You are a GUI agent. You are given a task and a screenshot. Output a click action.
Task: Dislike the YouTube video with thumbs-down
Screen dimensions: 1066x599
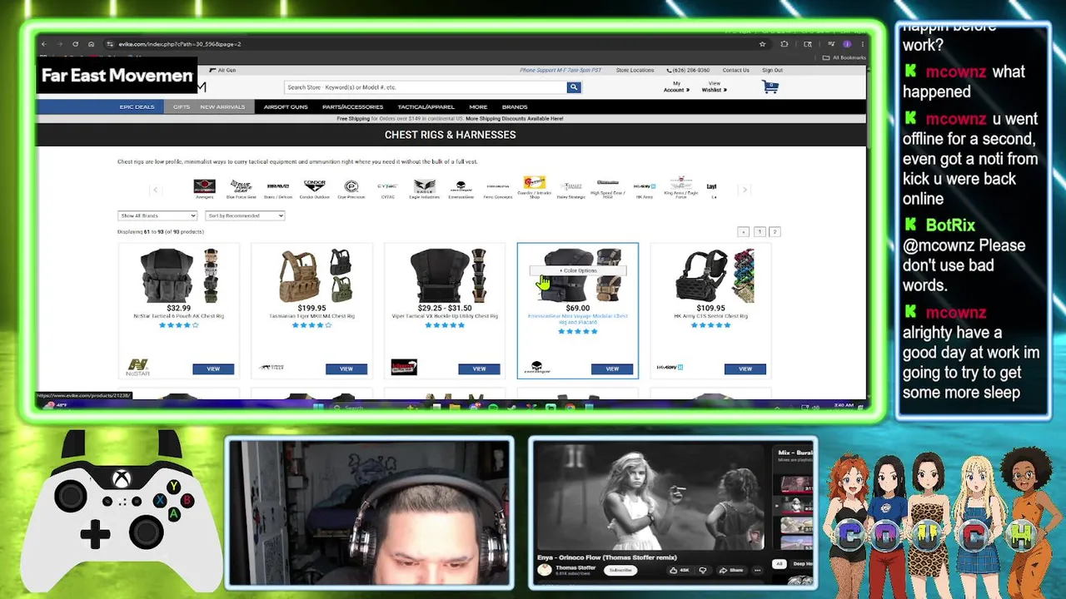coord(703,570)
